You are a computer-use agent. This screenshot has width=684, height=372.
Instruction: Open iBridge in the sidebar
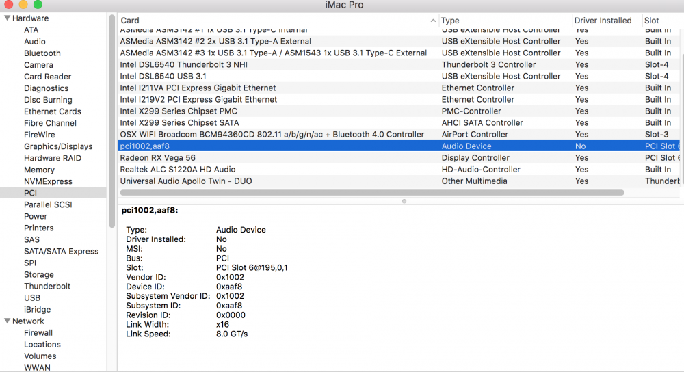(x=37, y=310)
